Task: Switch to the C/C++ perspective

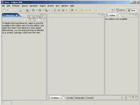Action: [121, 10]
